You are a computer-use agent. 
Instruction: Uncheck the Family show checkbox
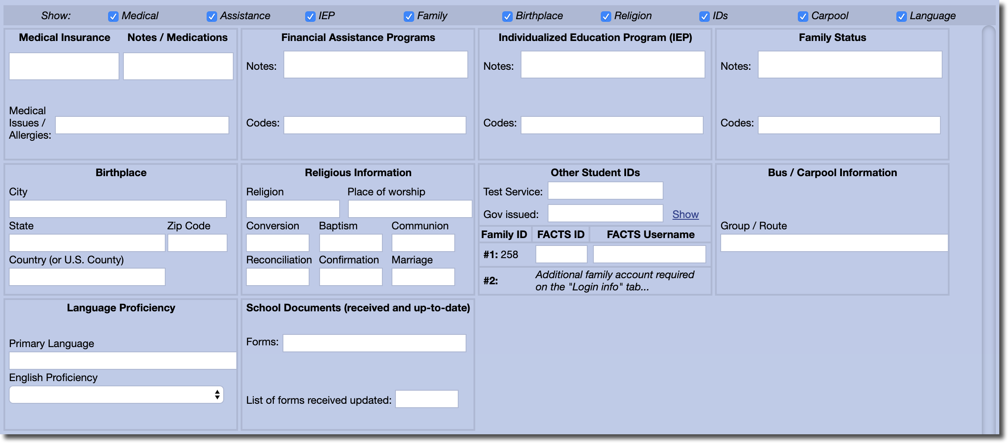pyautogui.click(x=409, y=17)
